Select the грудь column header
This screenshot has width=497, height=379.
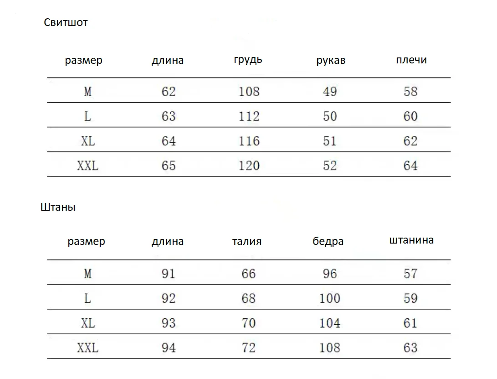point(248,60)
